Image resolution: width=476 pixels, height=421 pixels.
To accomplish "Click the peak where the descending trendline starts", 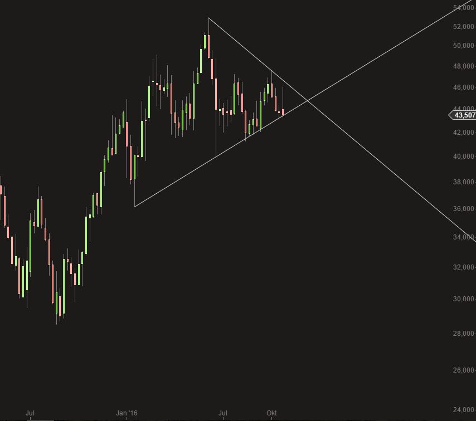I will coord(208,18).
